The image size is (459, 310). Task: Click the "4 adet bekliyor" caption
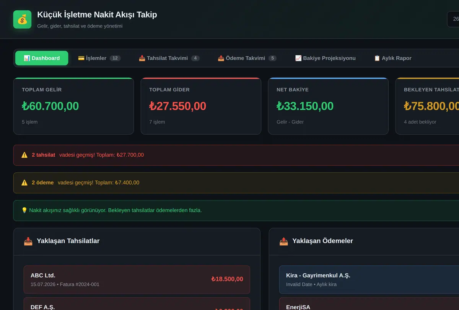[420, 122]
